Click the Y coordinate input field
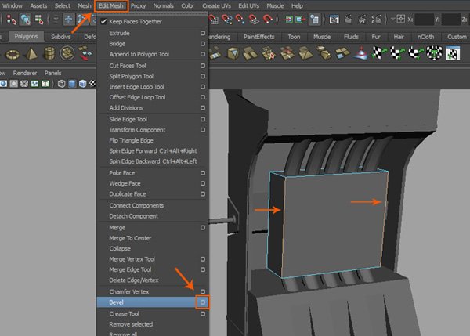Image resolution: width=470 pixels, height=336 pixels. [x=451, y=20]
